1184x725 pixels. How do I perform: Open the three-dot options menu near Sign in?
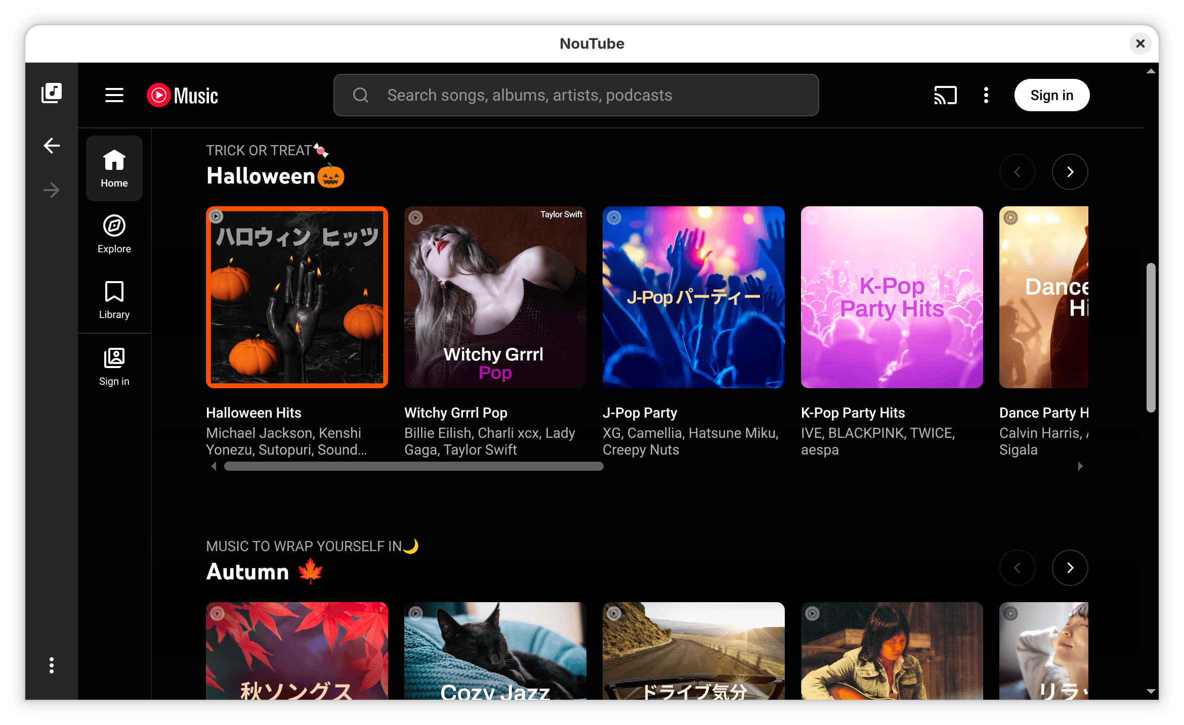985,95
